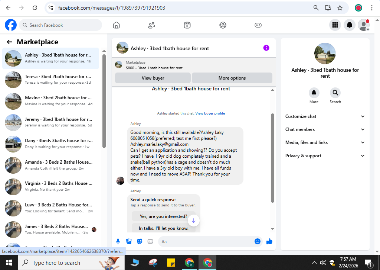Click volume speaker tray icon

(x=323, y=263)
